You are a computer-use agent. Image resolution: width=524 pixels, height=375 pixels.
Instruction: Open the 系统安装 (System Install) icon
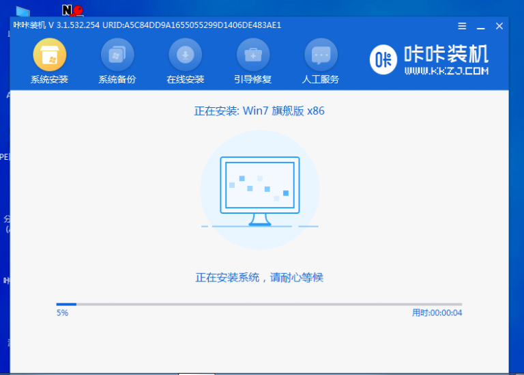click(49, 54)
